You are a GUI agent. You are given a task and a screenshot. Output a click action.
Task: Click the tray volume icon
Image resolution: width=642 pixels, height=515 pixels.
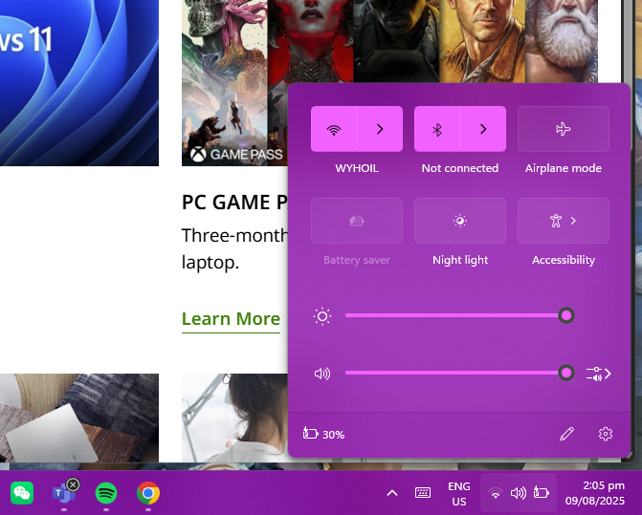(x=519, y=493)
